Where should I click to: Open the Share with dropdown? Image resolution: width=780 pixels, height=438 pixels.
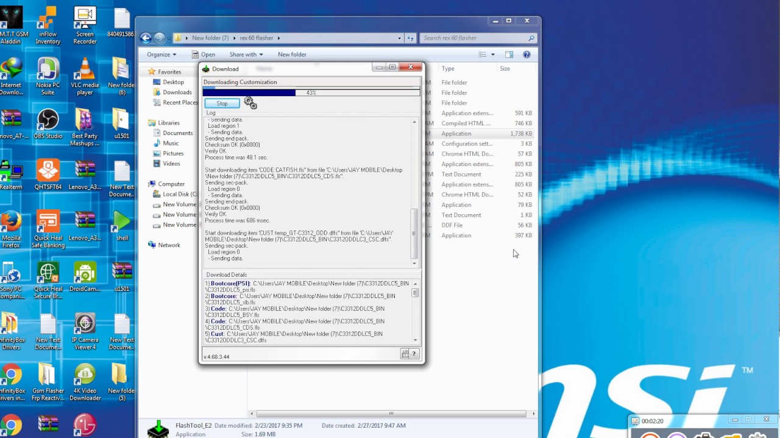[246, 54]
